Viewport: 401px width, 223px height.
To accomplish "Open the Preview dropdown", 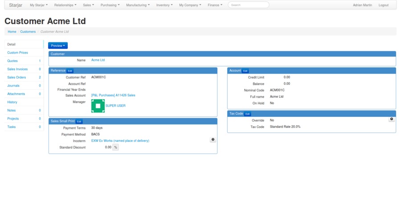I will tap(58, 45).
